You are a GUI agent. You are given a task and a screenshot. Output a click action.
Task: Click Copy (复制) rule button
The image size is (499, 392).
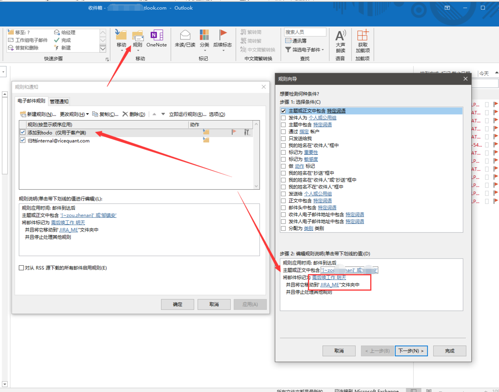[105, 114]
